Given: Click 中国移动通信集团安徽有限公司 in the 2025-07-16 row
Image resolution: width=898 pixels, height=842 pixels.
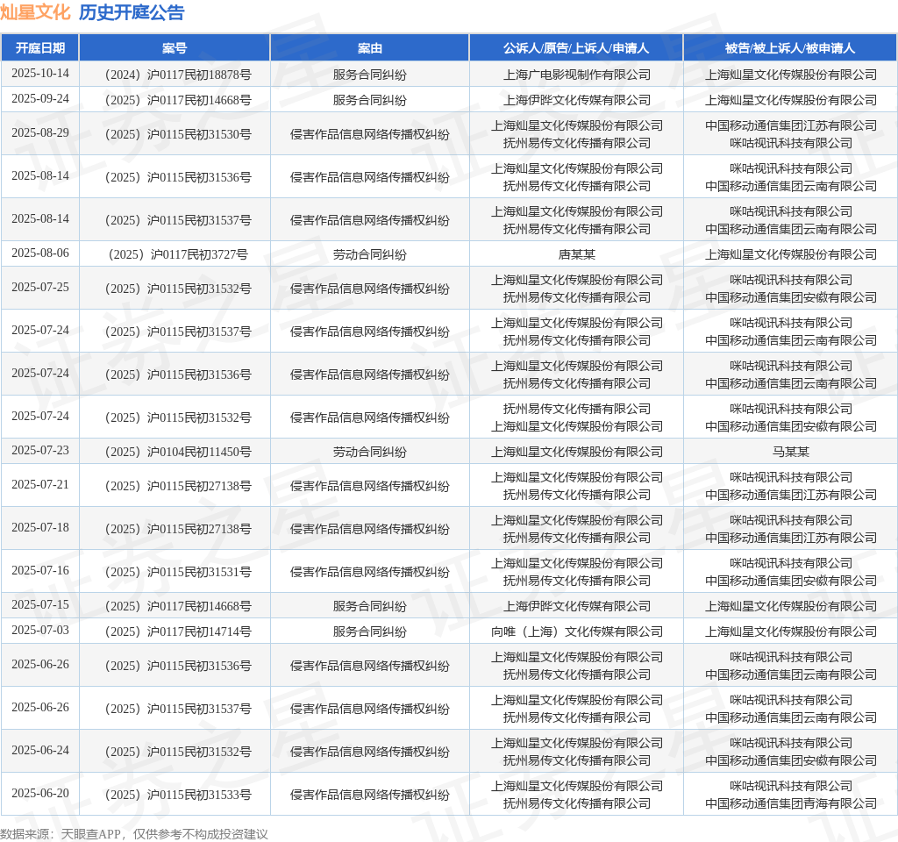Looking at the screenshot, I should 791,581.
